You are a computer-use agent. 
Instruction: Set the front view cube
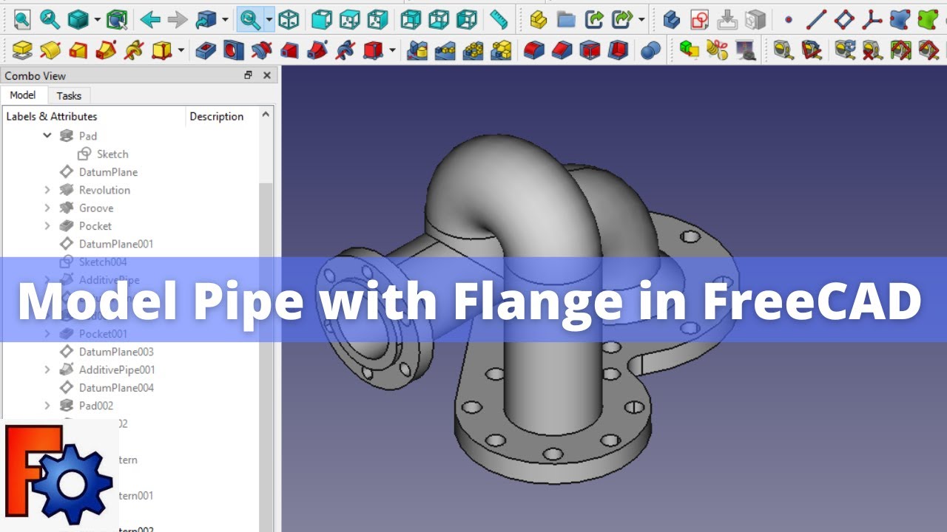coord(322,19)
